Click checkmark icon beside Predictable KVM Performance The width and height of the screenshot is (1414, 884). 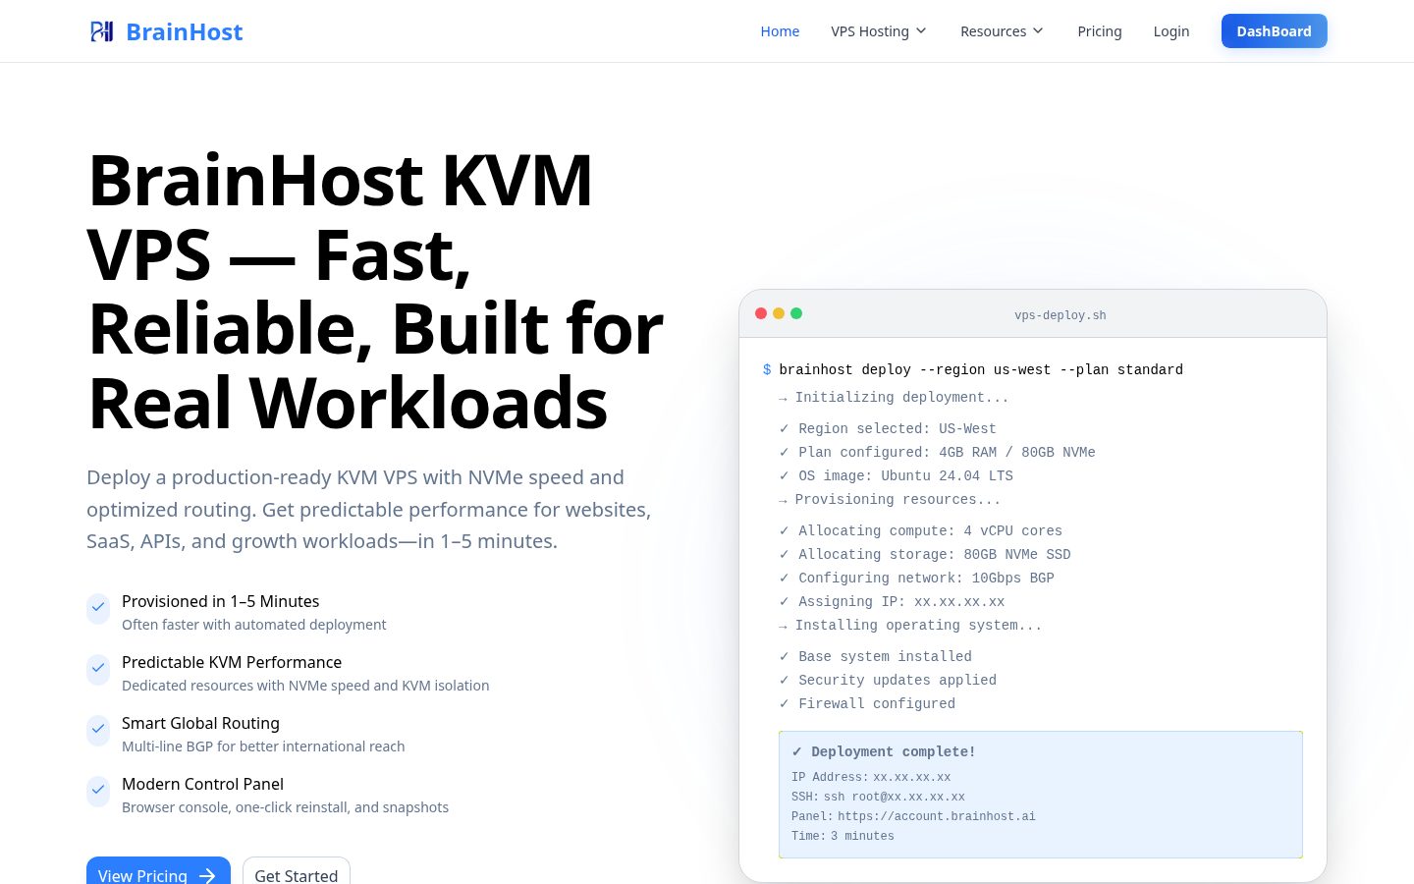click(98, 668)
